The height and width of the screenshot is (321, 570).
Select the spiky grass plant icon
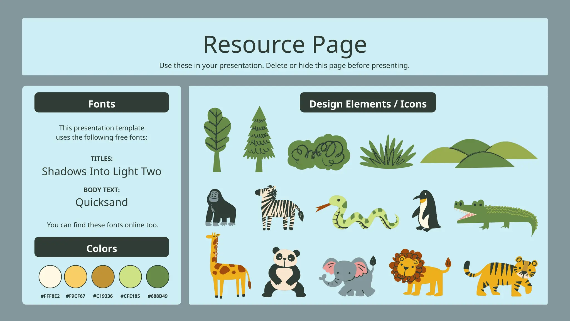tap(388, 152)
